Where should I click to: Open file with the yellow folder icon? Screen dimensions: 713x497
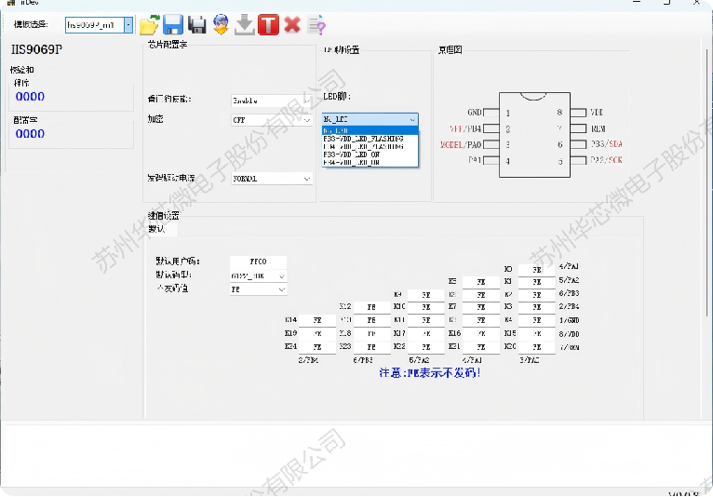click(149, 24)
